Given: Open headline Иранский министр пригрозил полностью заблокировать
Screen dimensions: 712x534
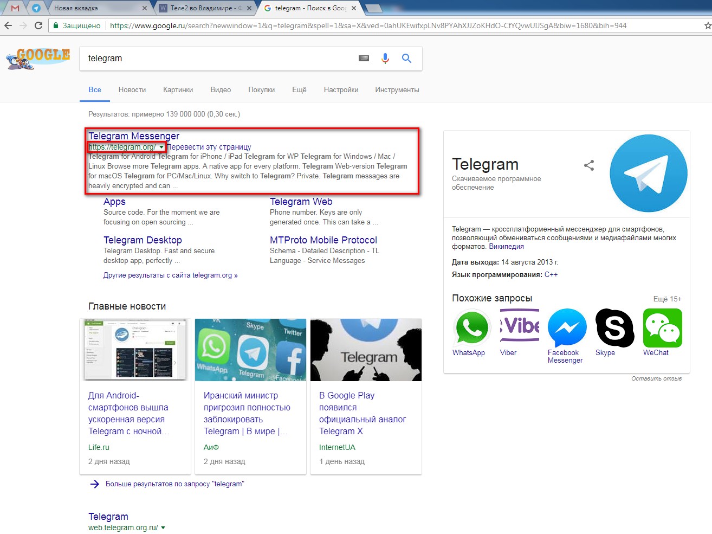Looking at the screenshot, I should (x=247, y=413).
